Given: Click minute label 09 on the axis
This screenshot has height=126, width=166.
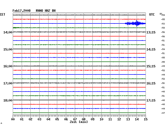Looking at the screenshot, I should [92, 119].
